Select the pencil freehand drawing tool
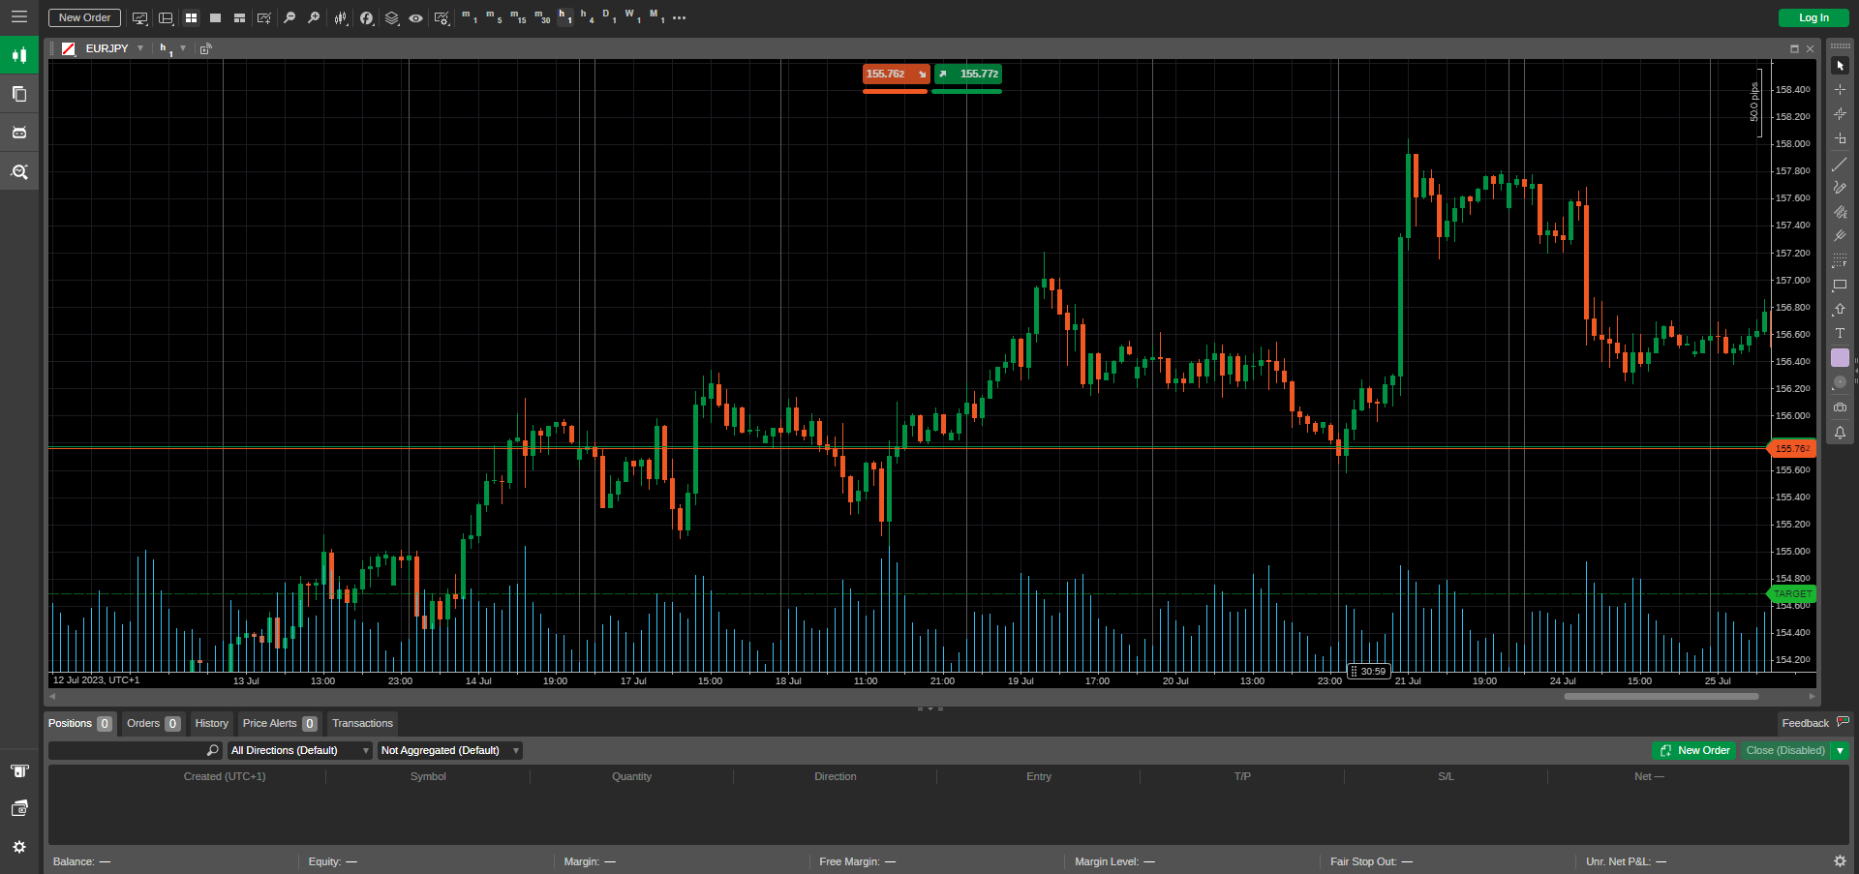The image size is (1859, 874). (1840, 188)
